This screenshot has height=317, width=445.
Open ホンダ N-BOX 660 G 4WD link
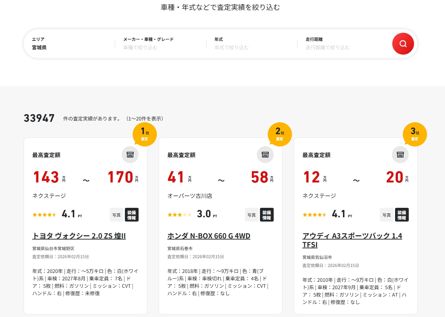[209, 236]
